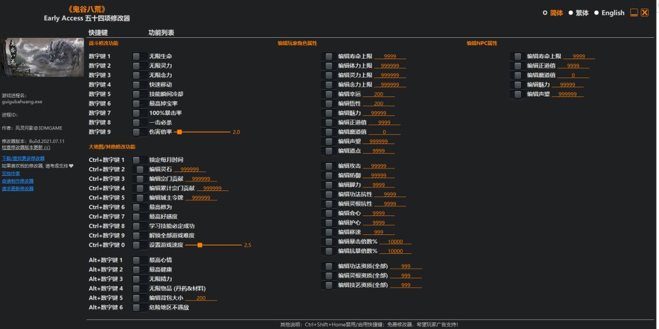659x329 pixels.
Task: Click the game cover art thumbnail
Action: pyautogui.click(x=42, y=57)
